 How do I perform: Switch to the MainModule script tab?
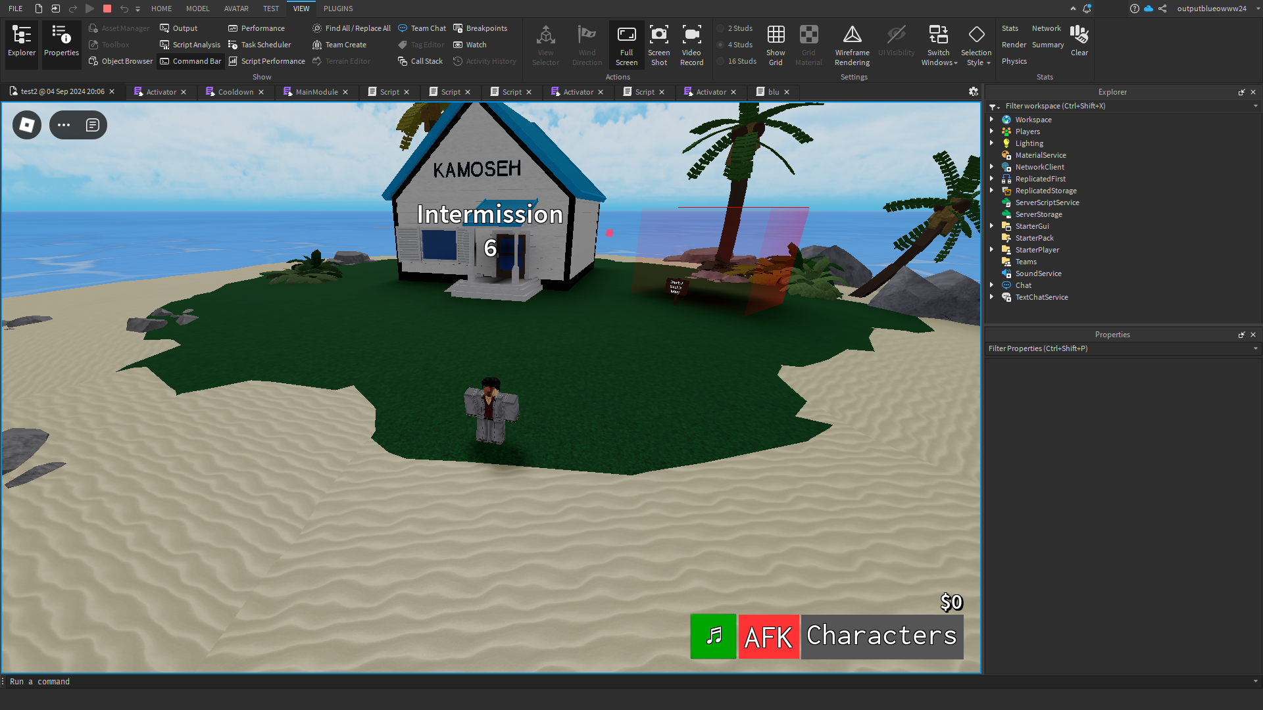316,92
